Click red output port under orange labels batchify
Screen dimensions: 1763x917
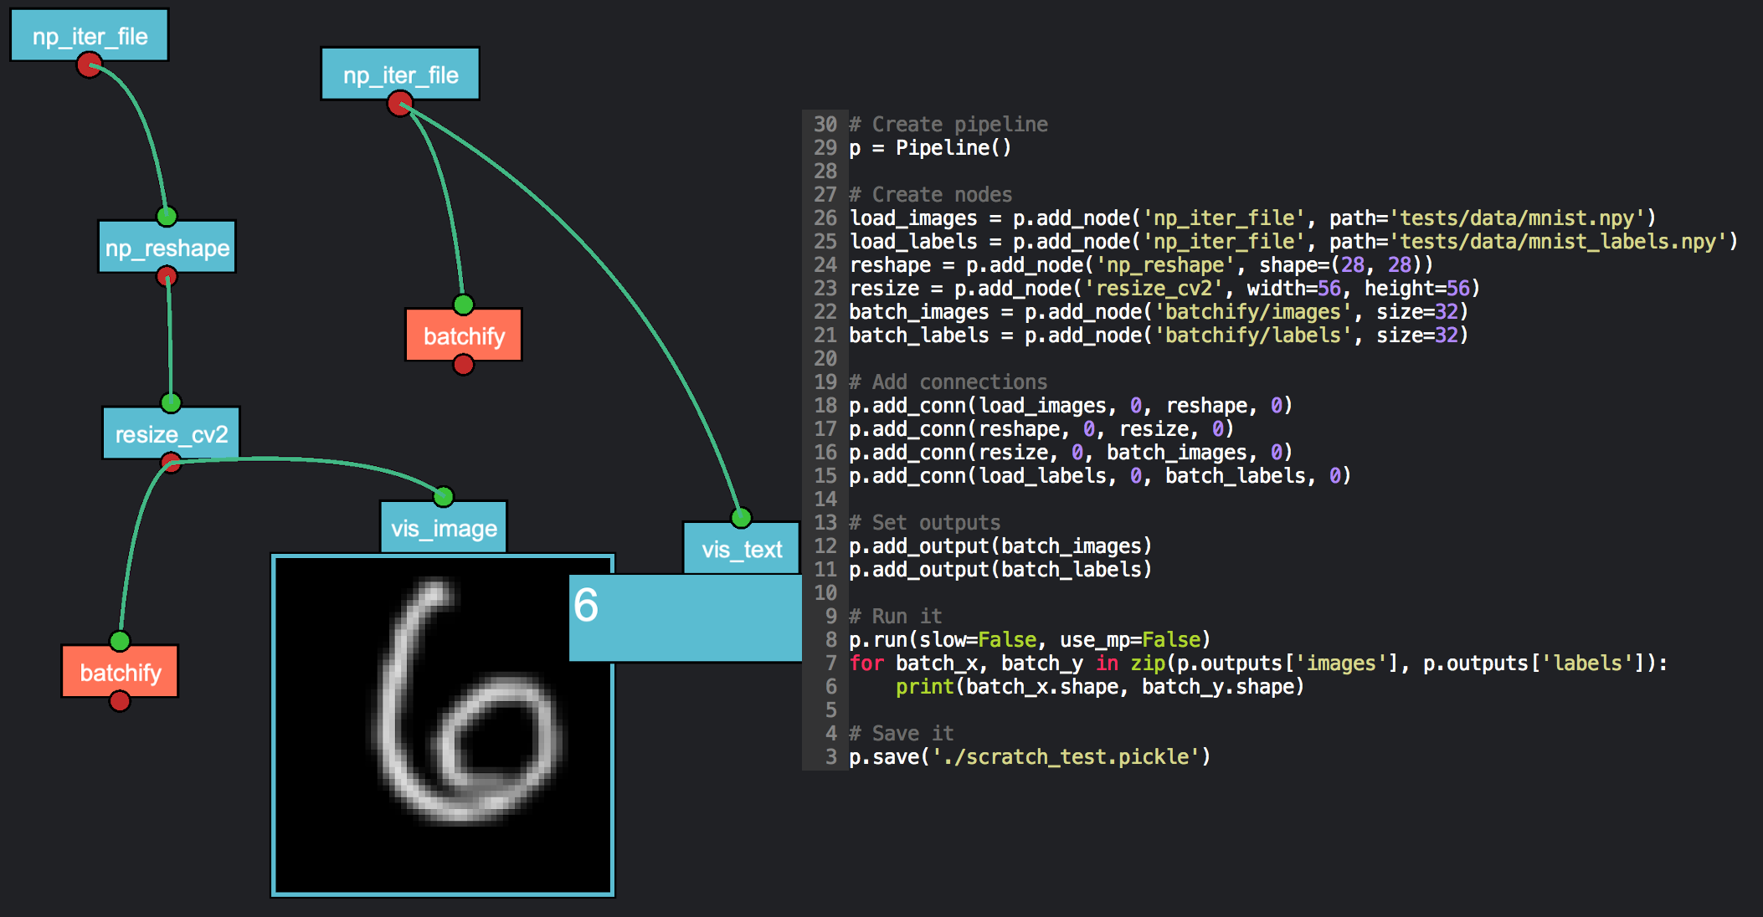(x=463, y=365)
